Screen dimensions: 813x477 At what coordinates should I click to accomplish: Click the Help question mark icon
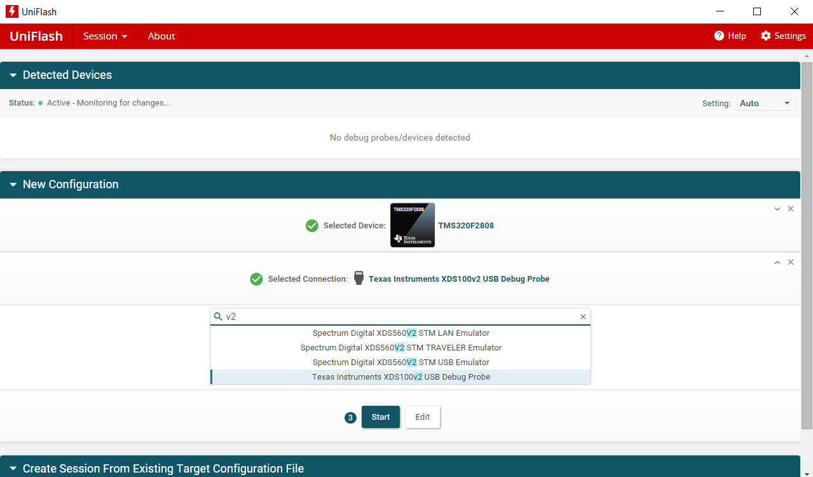pos(719,36)
